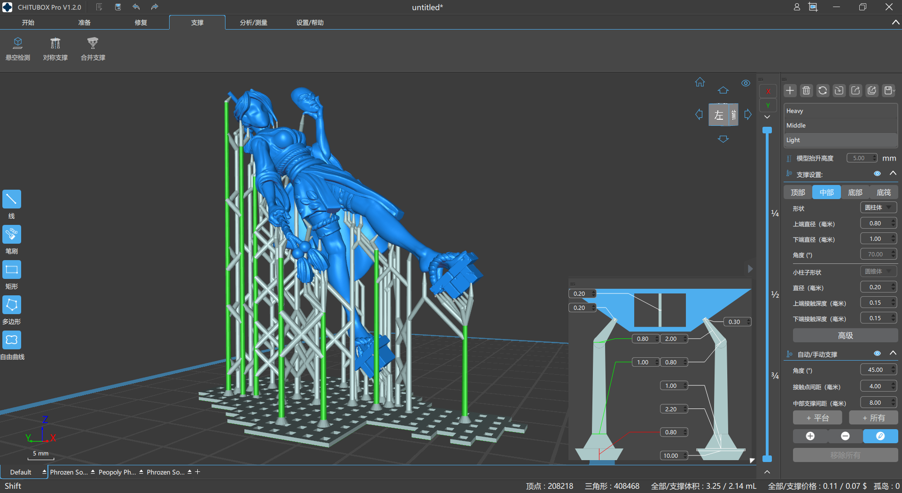
Task: Add a new support profile with the plus icon
Action: [790, 91]
